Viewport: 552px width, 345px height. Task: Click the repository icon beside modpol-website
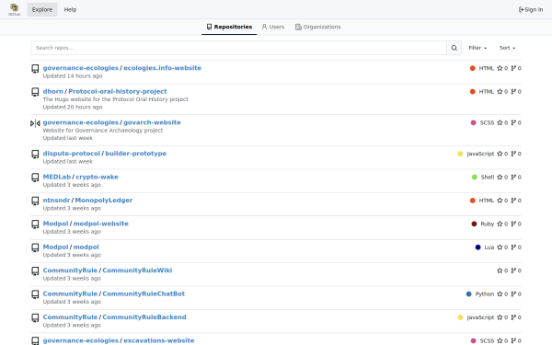35,224
